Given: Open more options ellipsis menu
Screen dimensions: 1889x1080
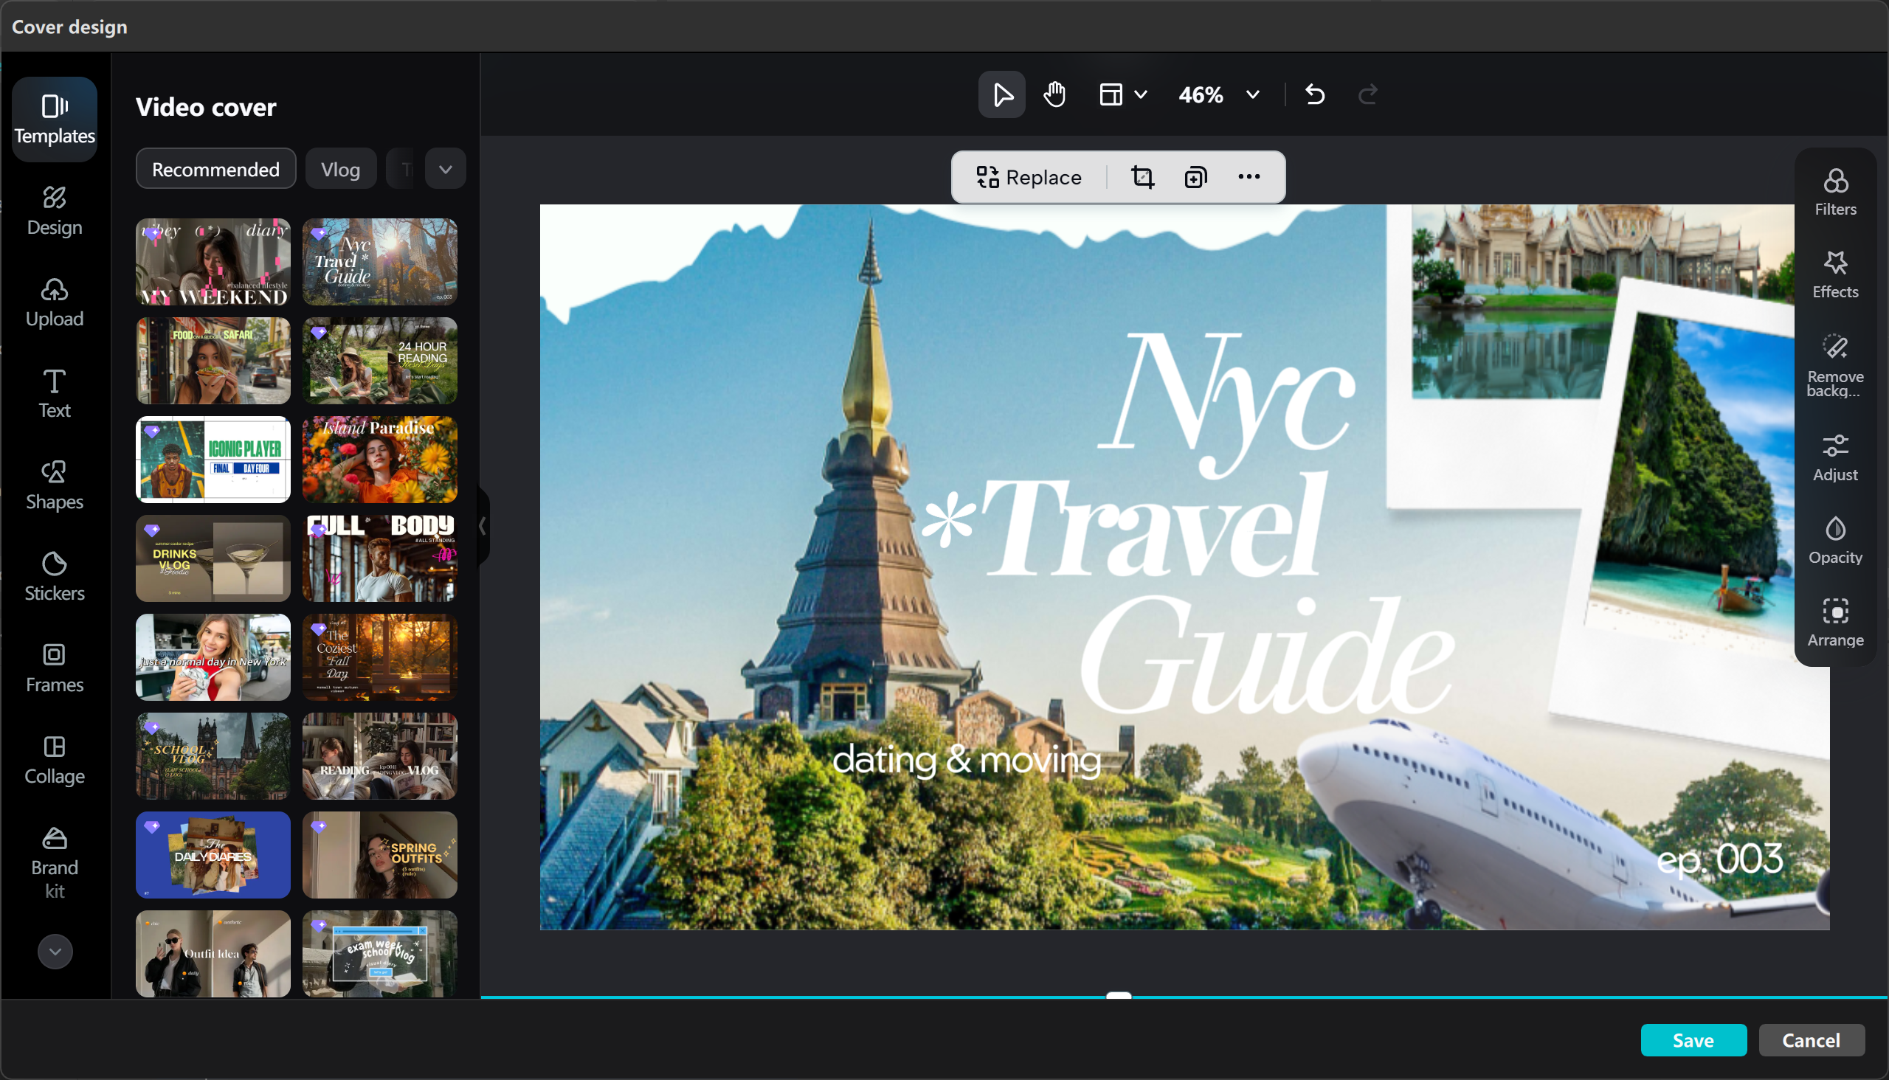Looking at the screenshot, I should click(1249, 176).
